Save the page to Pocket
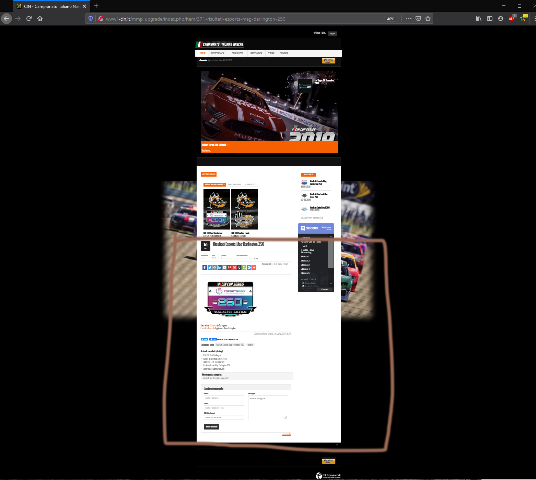Viewport: 536px width, 480px height. point(418,19)
